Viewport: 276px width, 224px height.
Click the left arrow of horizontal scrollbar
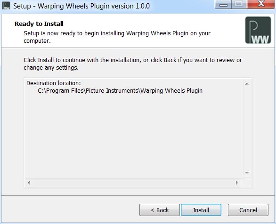[29, 183]
